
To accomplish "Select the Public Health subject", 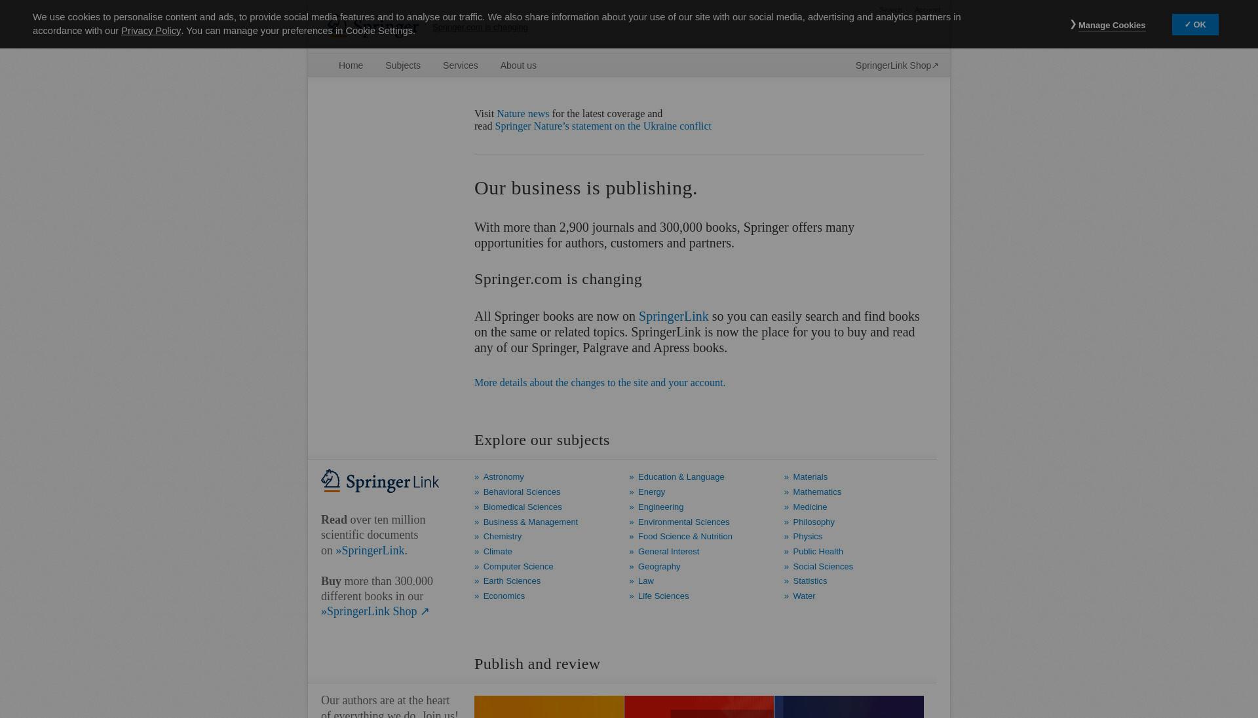I will (818, 552).
